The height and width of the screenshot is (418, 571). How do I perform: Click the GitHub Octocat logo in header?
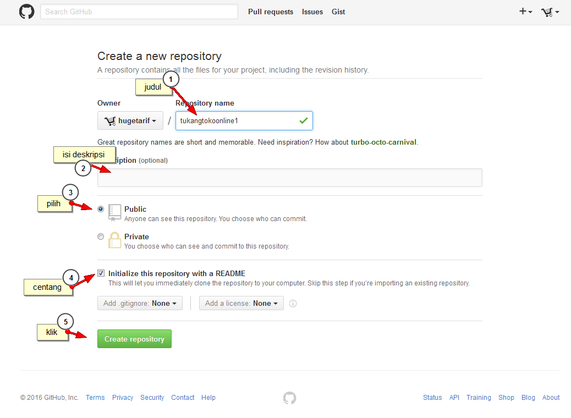(x=26, y=12)
